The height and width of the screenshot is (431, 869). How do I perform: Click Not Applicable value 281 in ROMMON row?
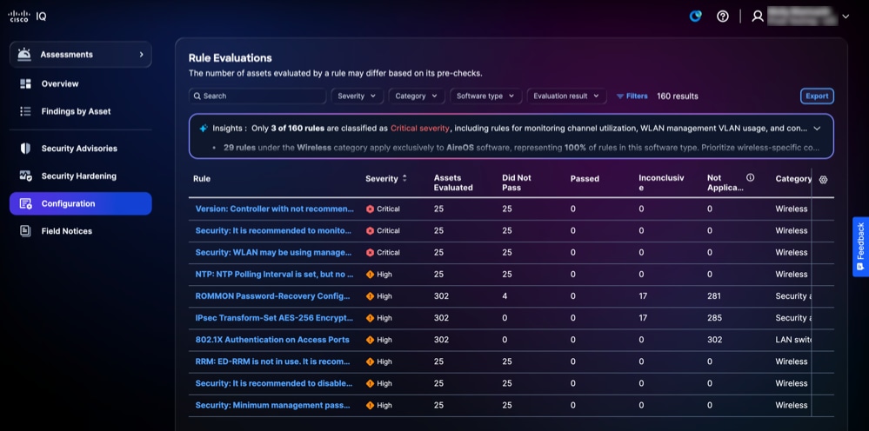pos(714,296)
